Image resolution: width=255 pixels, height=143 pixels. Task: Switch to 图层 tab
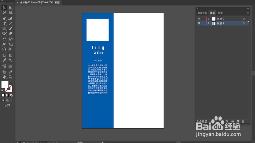[212, 13]
